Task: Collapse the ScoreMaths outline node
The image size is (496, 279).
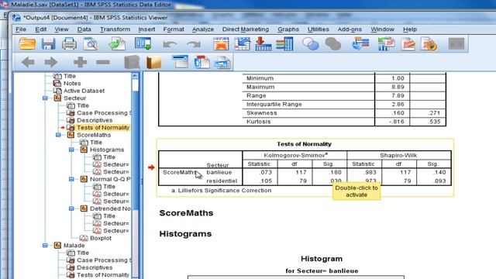Action: pyautogui.click(x=58, y=135)
